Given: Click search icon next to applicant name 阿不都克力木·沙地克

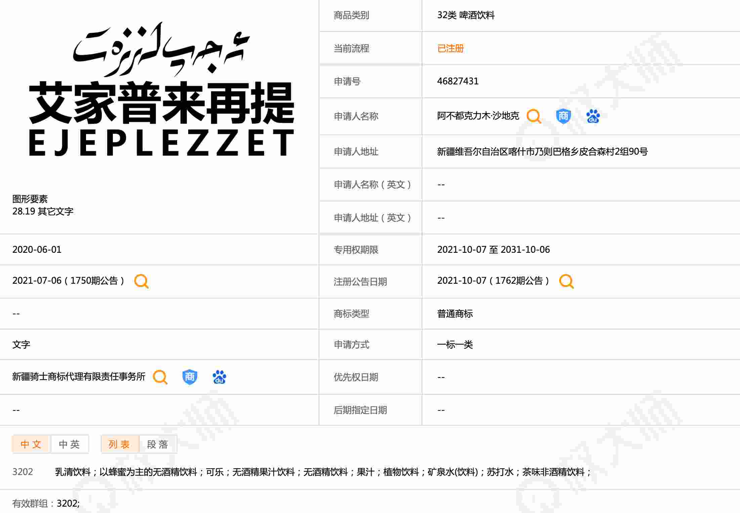Looking at the screenshot, I should pos(534,116).
